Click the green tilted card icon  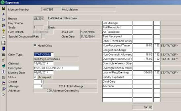pos(3,66)
